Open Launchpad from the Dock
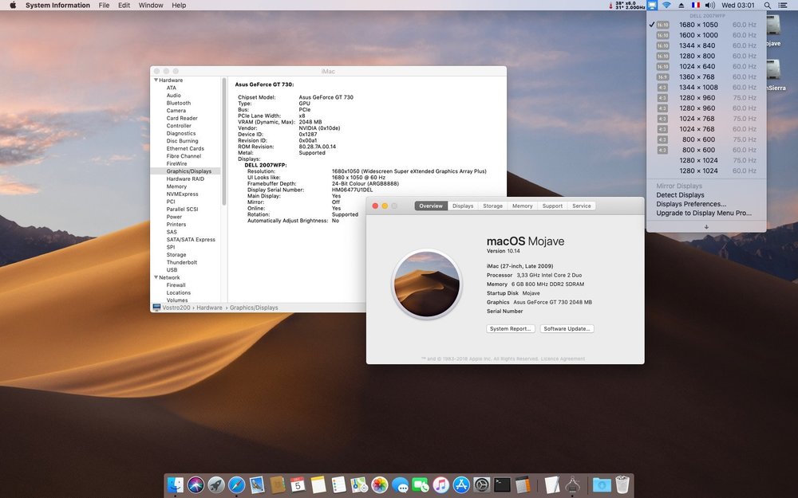Image resolution: width=798 pixels, height=498 pixels. click(216, 484)
